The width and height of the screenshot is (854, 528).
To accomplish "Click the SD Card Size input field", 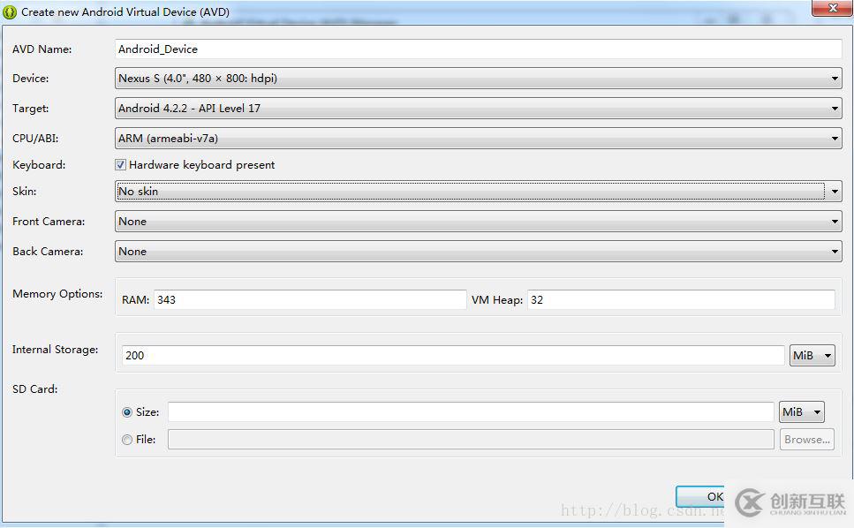I will pyautogui.click(x=471, y=412).
